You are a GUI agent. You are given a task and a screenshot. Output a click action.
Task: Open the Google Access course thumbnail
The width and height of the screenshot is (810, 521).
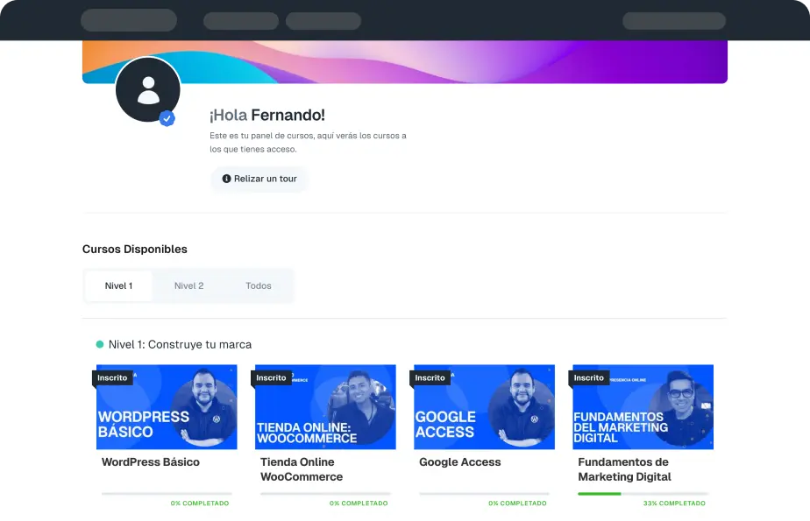point(485,407)
